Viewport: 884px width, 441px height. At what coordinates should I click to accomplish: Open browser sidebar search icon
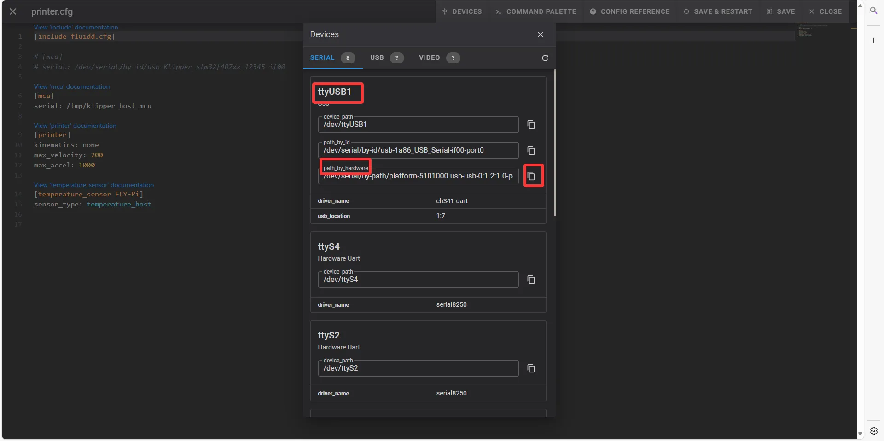click(873, 11)
